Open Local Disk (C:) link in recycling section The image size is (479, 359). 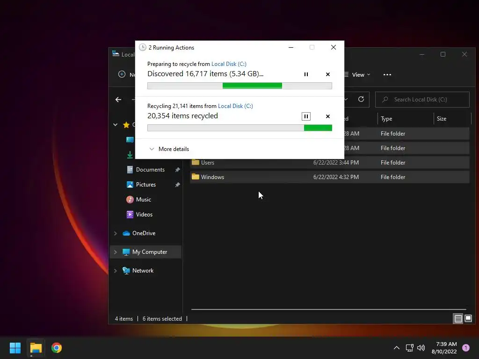(x=235, y=106)
